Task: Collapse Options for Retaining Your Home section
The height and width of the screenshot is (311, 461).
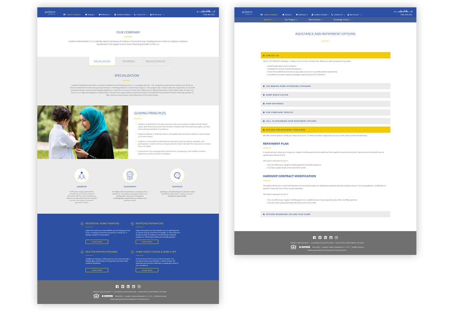Action: 325,130
